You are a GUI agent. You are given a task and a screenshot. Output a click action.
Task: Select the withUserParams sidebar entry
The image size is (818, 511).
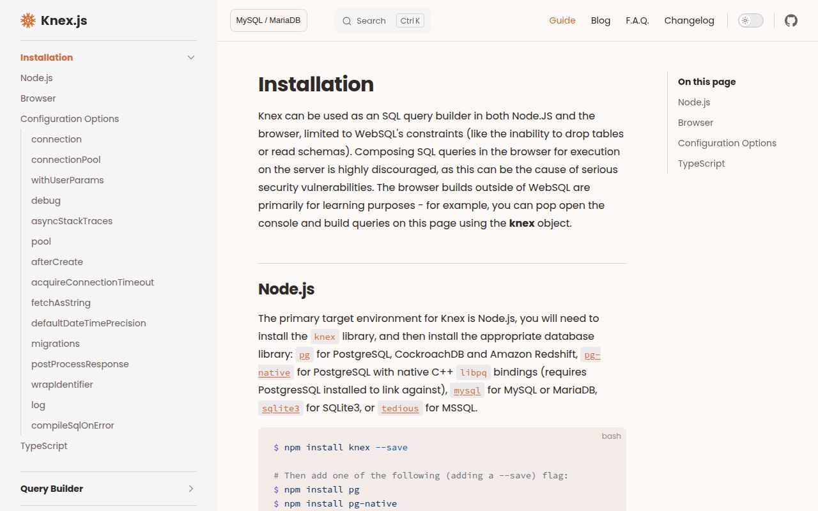[67, 180]
